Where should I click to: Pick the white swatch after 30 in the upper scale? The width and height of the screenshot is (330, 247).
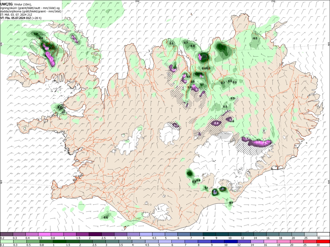pyautogui.click(x=323, y=234)
